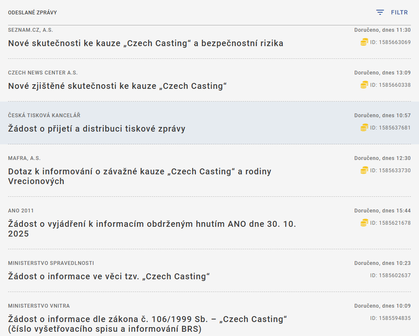Click the ID 1585602637 label
Image resolution: width=419 pixels, height=336 pixels.
click(x=390, y=275)
